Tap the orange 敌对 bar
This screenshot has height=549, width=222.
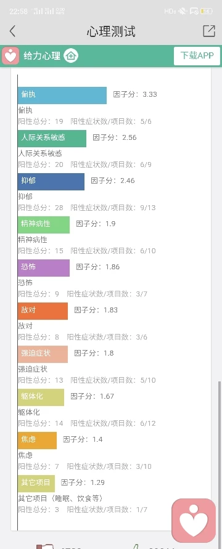pyautogui.click(x=43, y=311)
